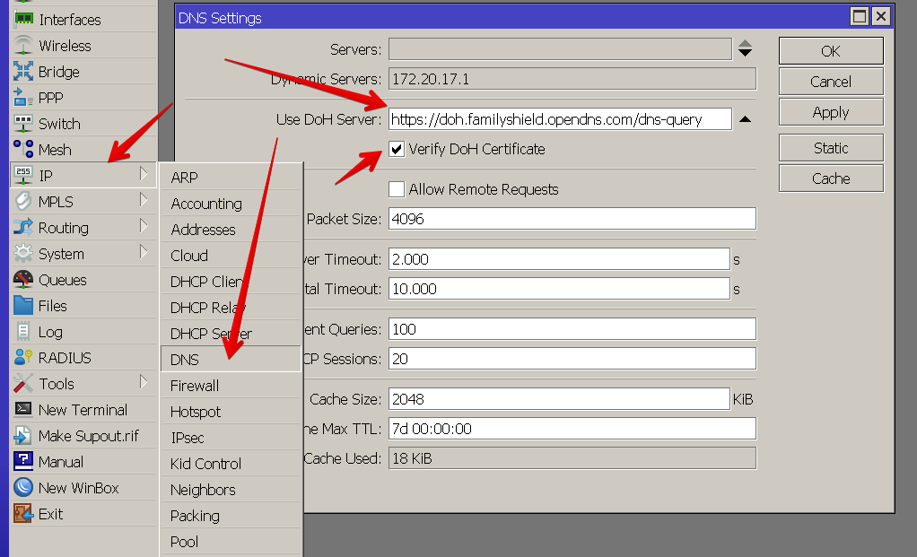Click the Queues icon
This screenshot has height=557, width=917.
[x=23, y=279]
